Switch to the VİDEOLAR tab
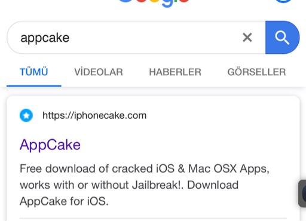The height and width of the screenshot is (221, 306). [x=99, y=72]
